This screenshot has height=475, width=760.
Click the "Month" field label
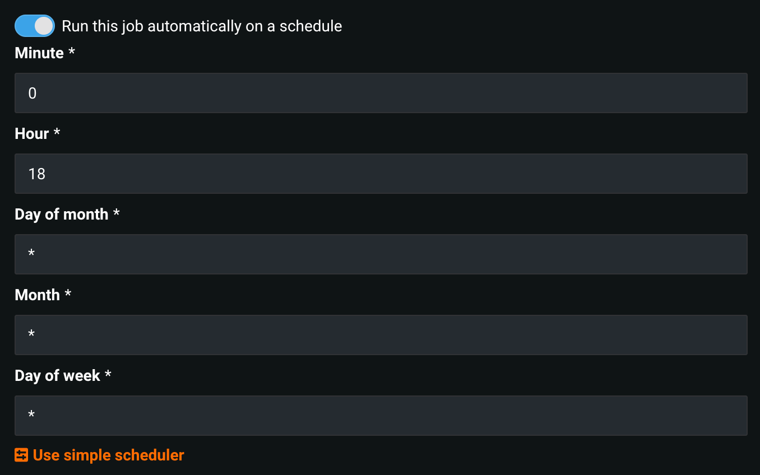point(37,295)
